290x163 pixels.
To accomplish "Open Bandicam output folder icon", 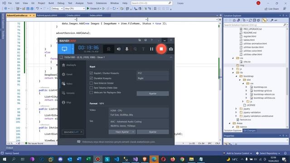I will pyautogui.click(x=140, y=40).
